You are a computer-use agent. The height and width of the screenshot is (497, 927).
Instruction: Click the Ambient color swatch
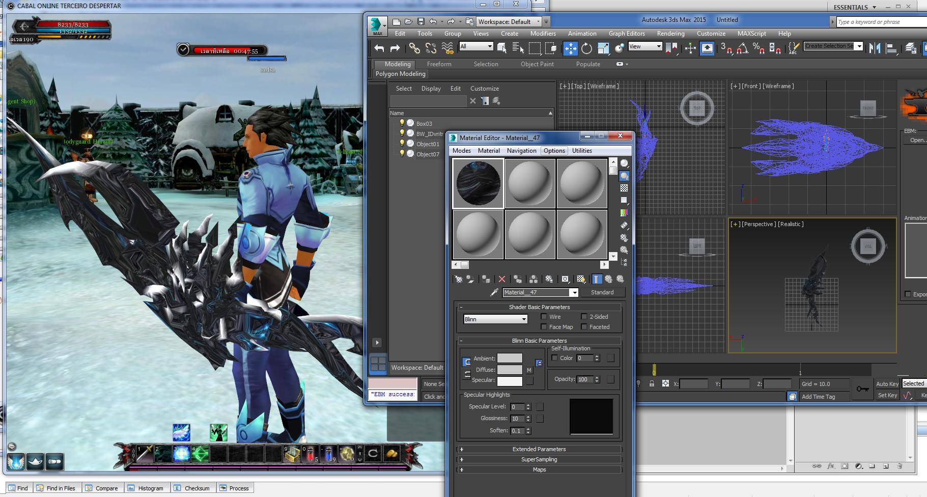click(510, 358)
